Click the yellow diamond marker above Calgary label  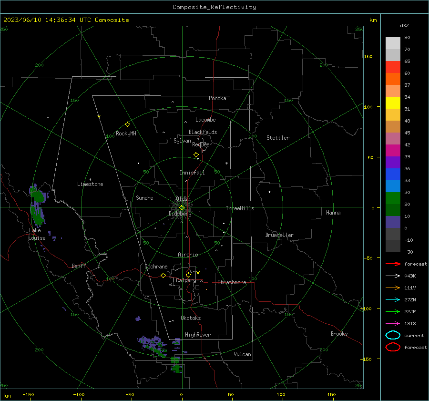[x=188, y=275]
